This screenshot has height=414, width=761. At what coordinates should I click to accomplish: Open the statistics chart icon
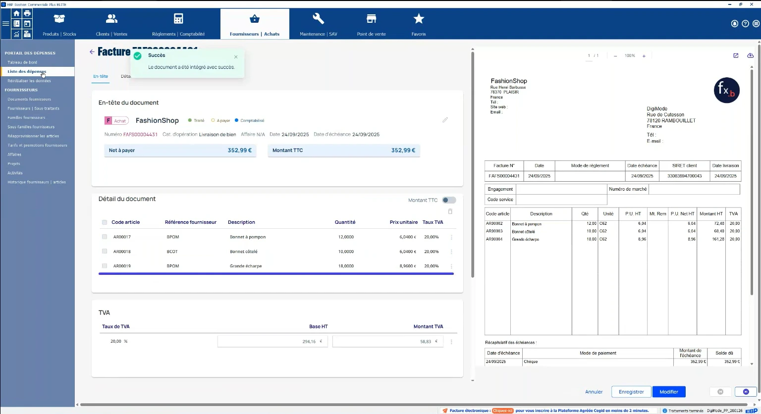pyautogui.click(x=17, y=34)
